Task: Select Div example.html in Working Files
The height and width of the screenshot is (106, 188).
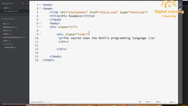Action: (11, 11)
